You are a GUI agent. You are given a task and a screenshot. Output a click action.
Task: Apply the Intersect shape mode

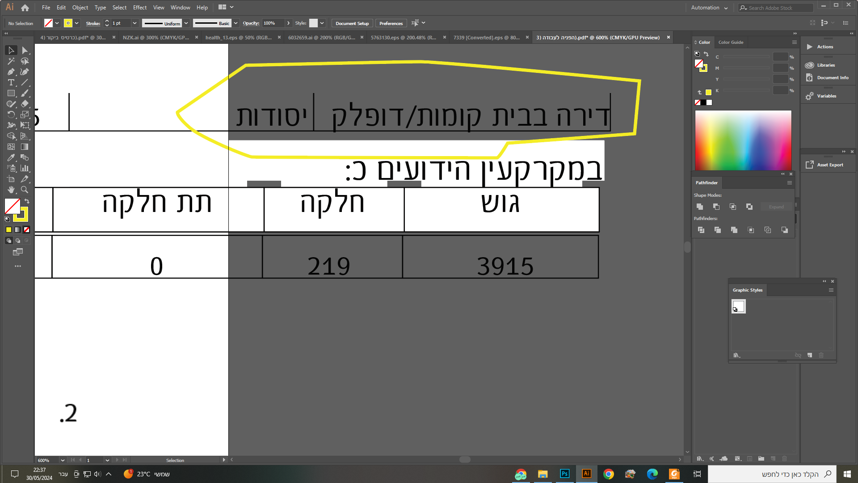point(732,207)
